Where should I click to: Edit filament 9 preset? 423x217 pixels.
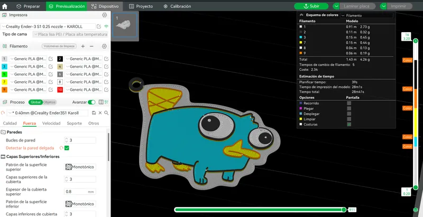pos(51,90)
